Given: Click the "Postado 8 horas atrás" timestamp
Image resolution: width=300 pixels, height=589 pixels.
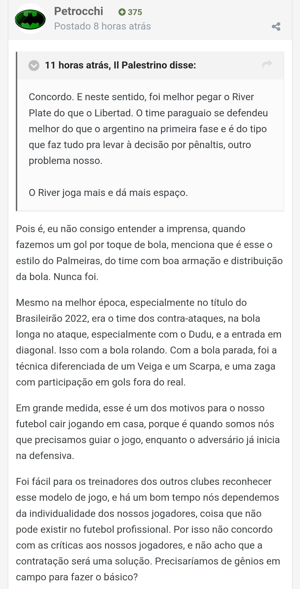Looking at the screenshot, I should tap(102, 26).
